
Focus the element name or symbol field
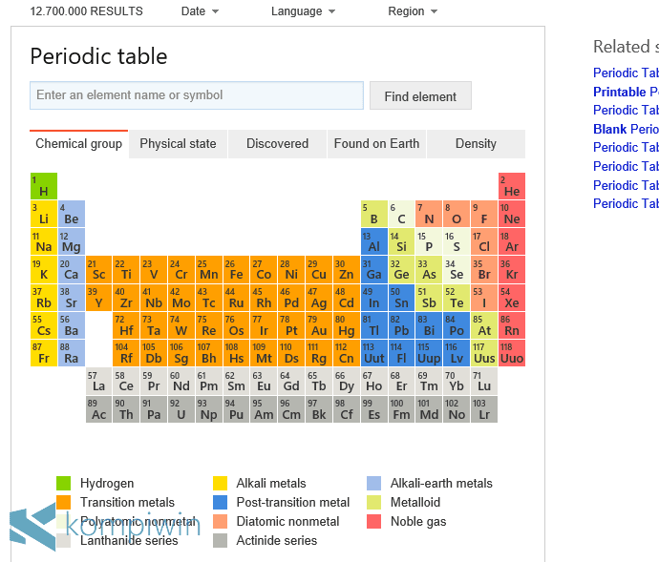pos(197,95)
